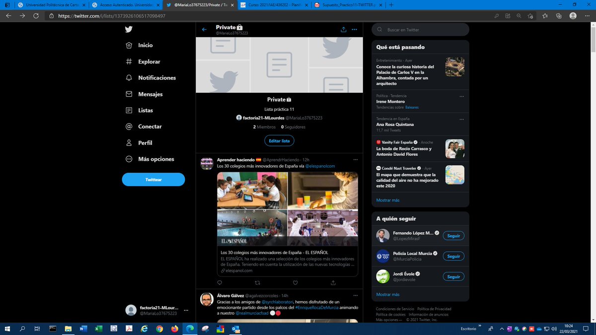Screen dimensions: 596x335
Task: Open the browser Collections icon
Action: 558,16
